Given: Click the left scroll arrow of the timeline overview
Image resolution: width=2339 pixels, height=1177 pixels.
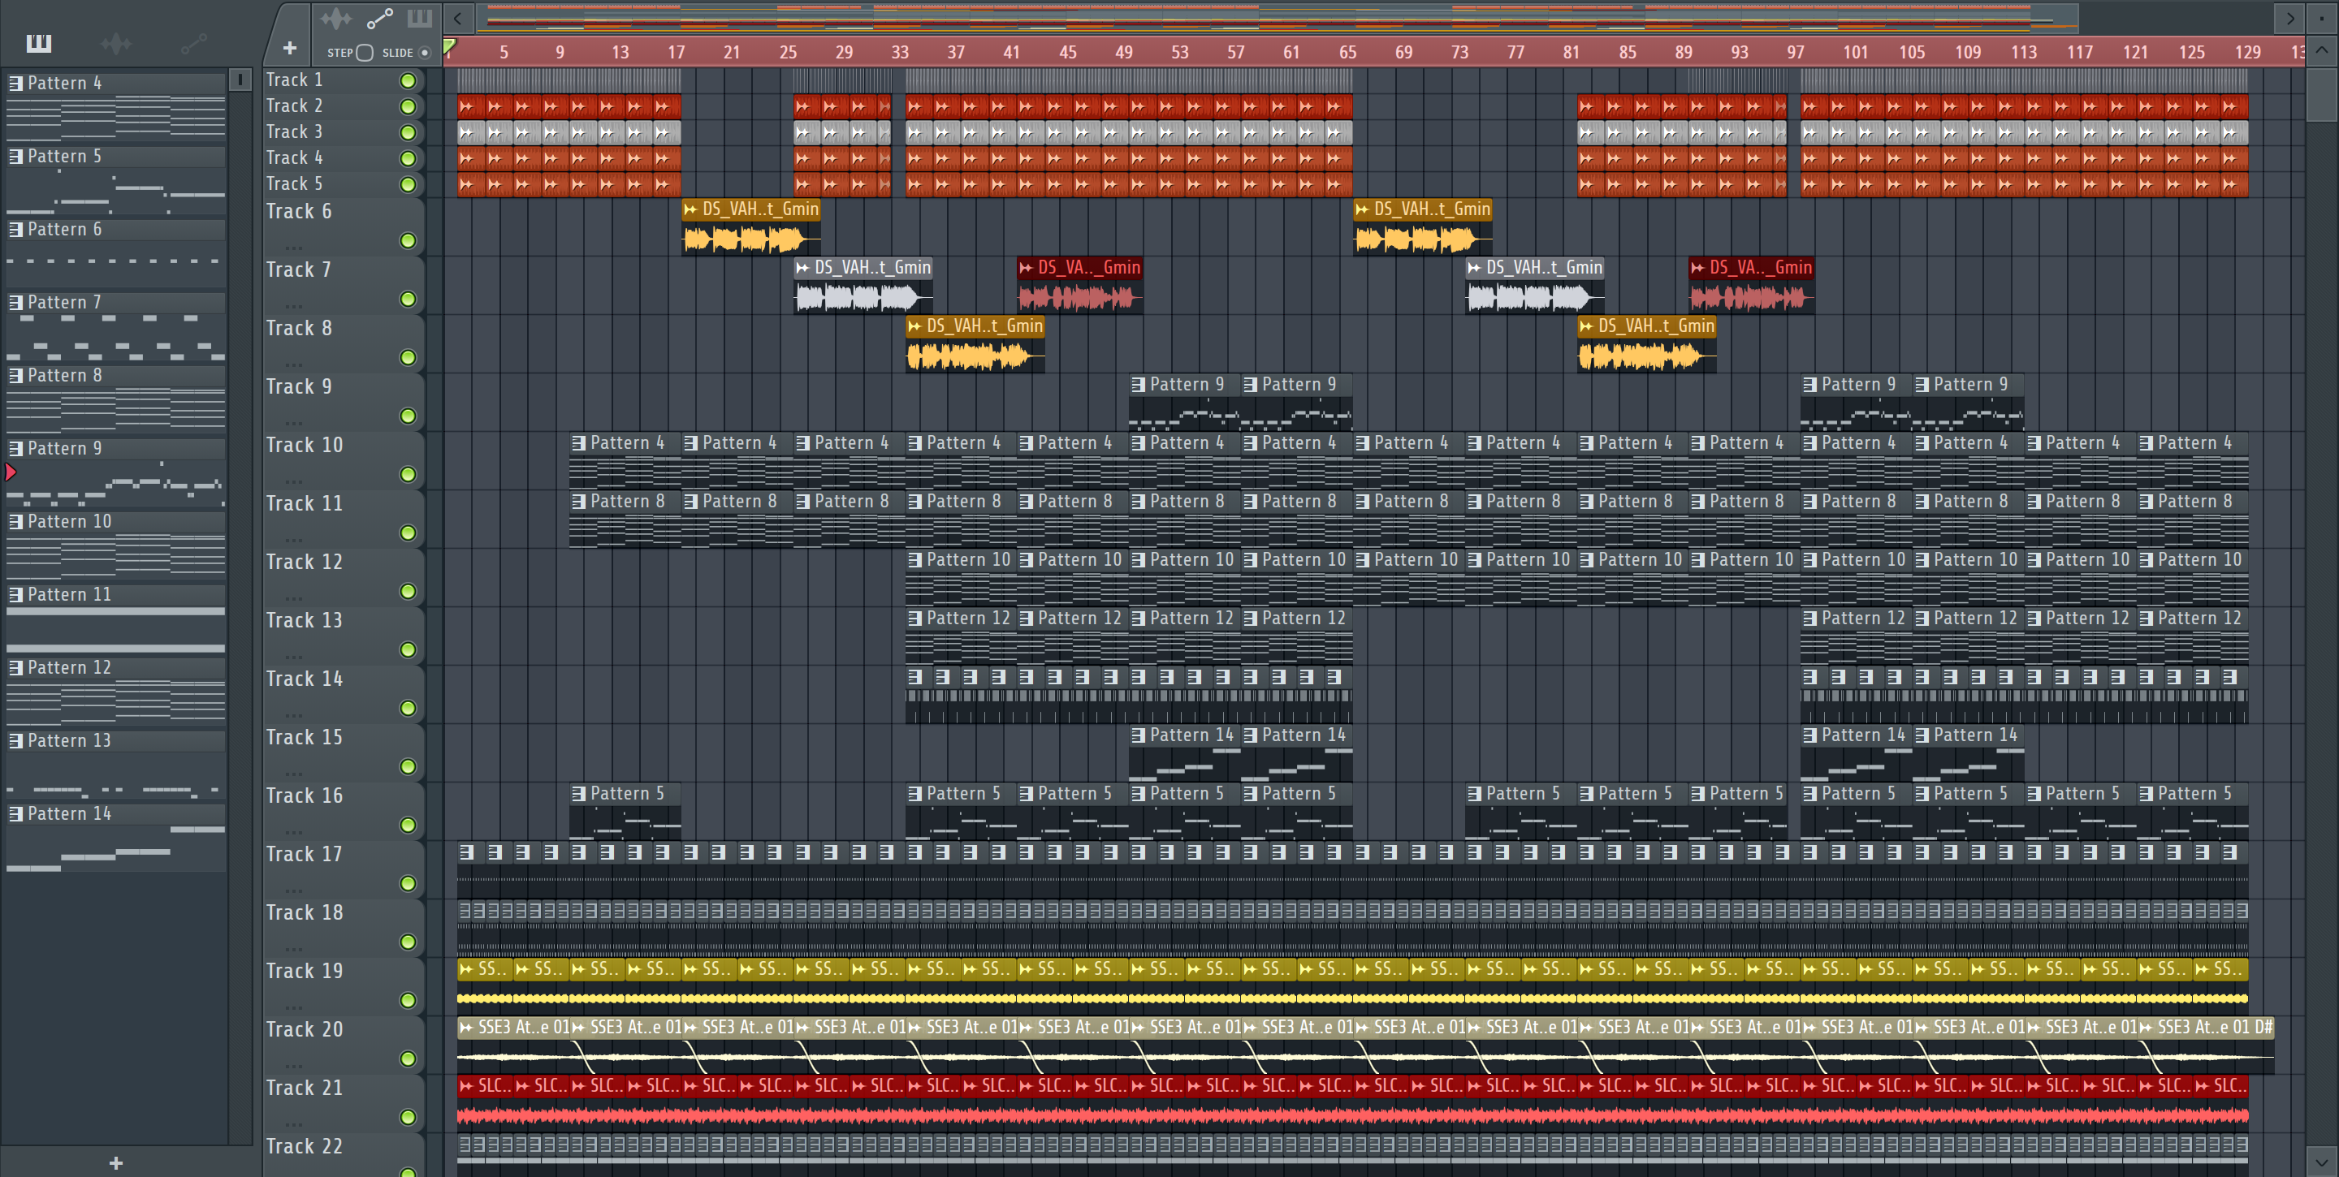Looking at the screenshot, I should (x=457, y=17).
